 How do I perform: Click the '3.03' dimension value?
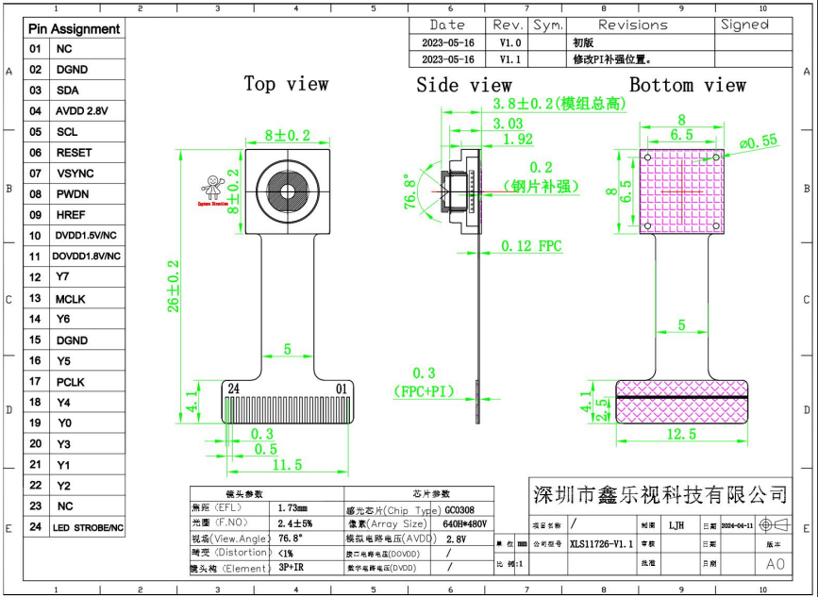509,124
